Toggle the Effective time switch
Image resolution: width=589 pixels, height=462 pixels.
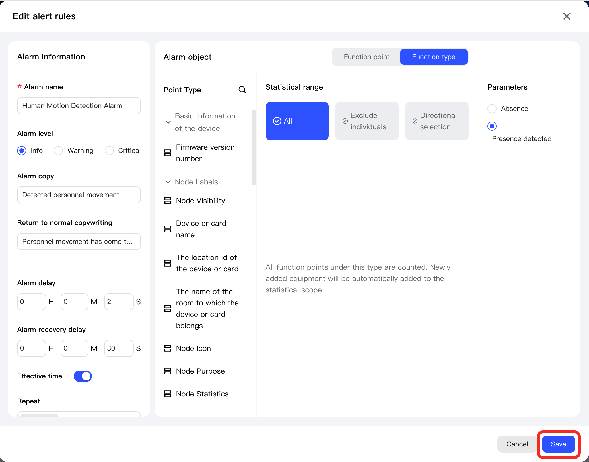tap(83, 376)
